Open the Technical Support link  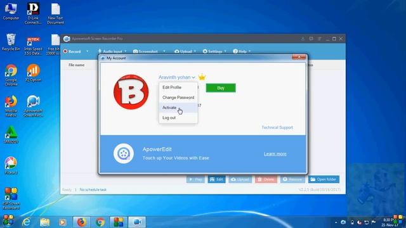[277, 127]
